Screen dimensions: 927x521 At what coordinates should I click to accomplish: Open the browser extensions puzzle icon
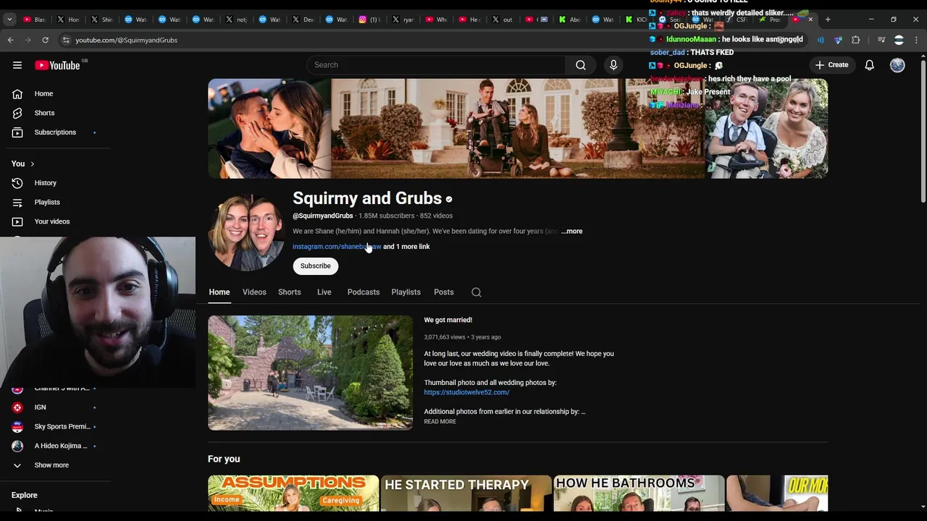[855, 40]
